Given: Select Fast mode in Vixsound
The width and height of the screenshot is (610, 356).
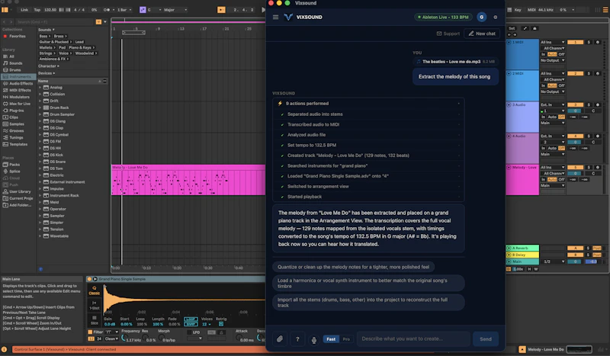Looking at the screenshot, I should (331, 339).
